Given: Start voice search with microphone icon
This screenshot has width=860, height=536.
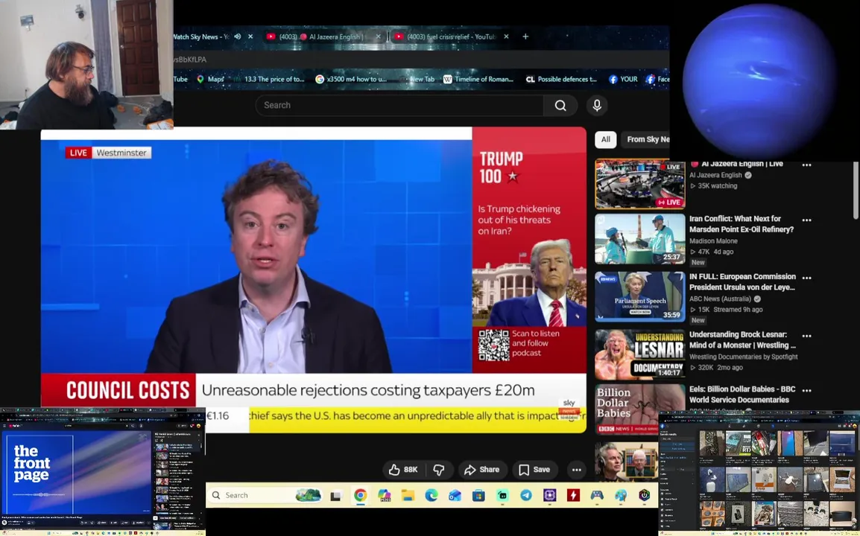Looking at the screenshot, I should [597, 105].
